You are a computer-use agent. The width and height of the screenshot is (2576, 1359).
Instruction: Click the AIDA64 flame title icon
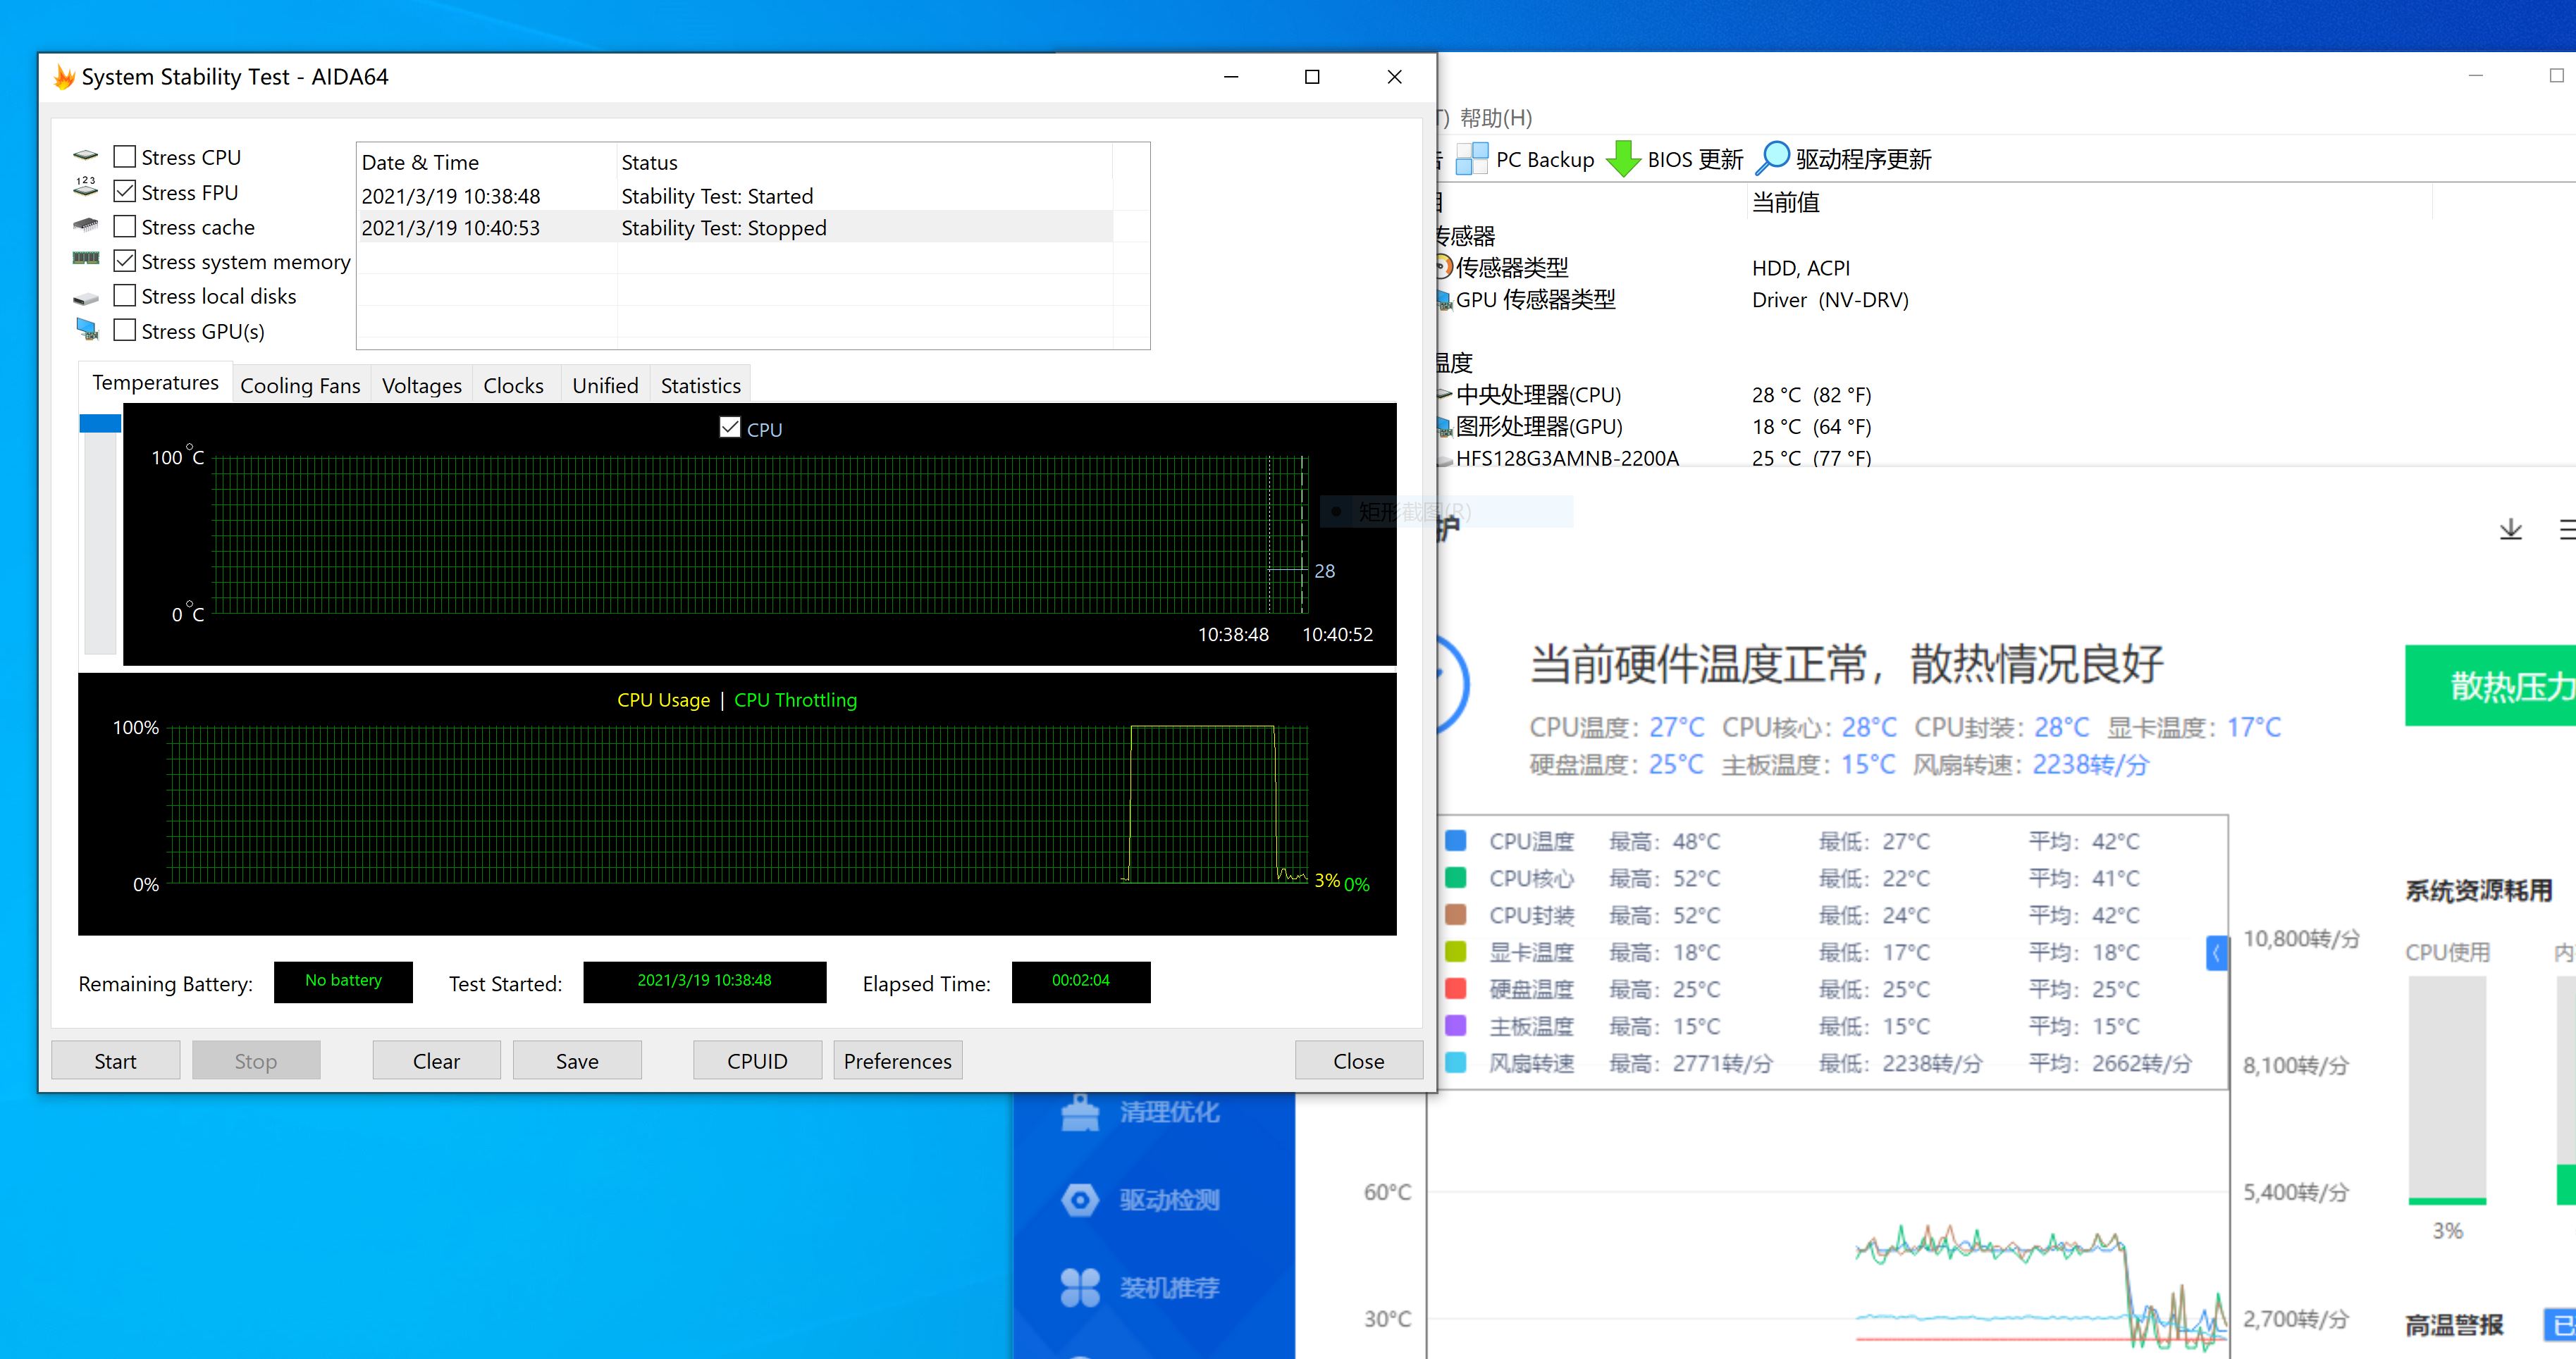[x=64, y=77]
